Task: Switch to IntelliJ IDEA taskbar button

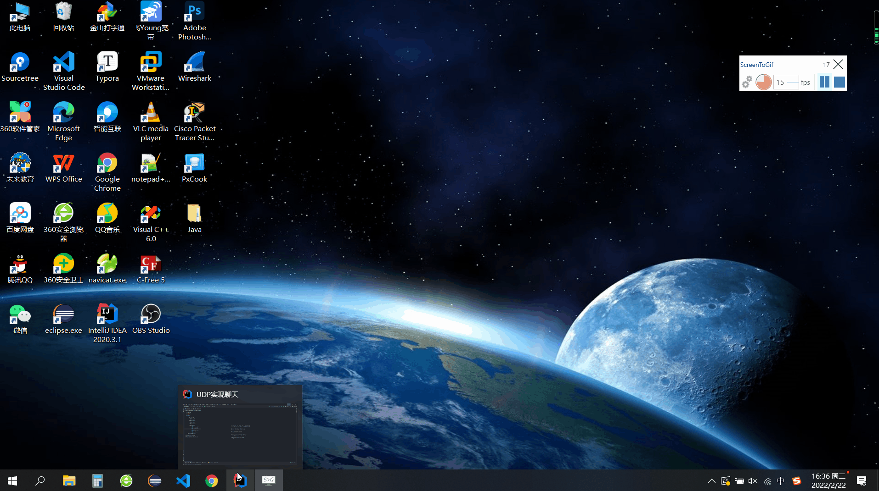Action: pyautogui.click(x=240, y=480)
